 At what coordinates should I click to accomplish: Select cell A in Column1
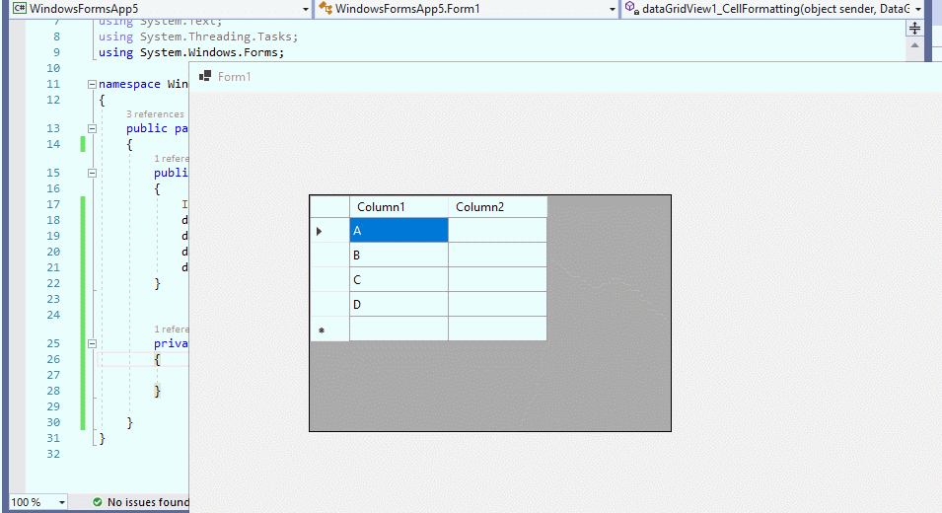399,230
